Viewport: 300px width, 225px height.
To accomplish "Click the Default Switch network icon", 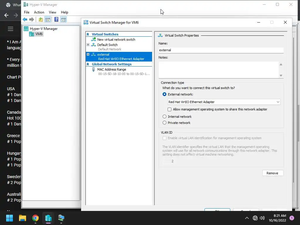I will pyautogui.click(x=93, y=45).
